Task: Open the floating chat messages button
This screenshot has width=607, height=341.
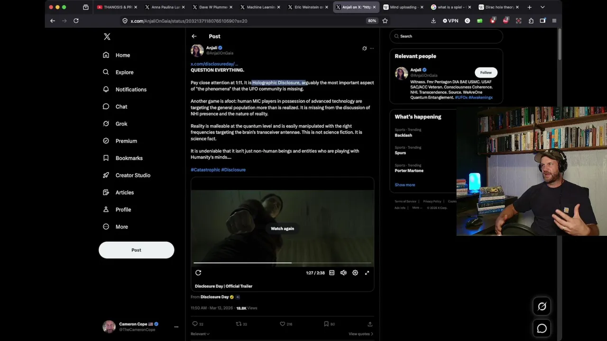Action: pos(542,328)
